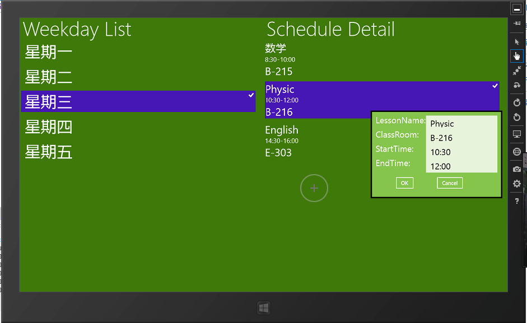Select 星期一 in weekday list

pyautogui.click(x=138, y=52)
